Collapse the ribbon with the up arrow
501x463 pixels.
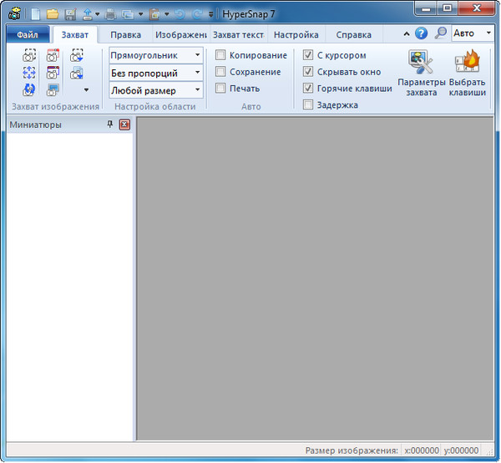[x=407, y=34]
